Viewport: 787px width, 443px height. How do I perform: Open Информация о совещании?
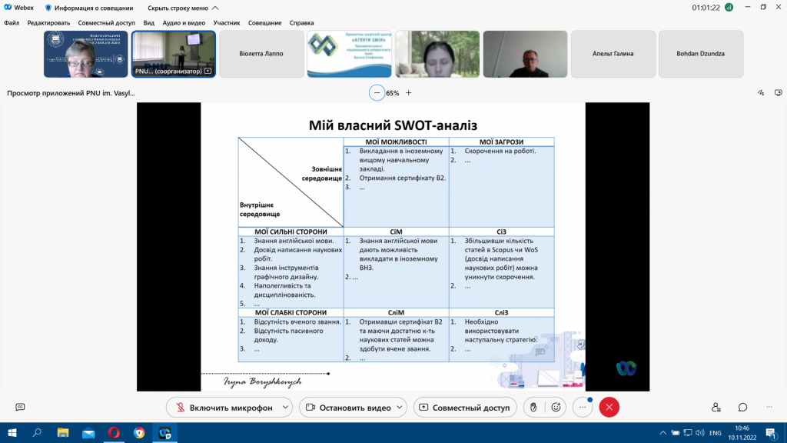89,8
